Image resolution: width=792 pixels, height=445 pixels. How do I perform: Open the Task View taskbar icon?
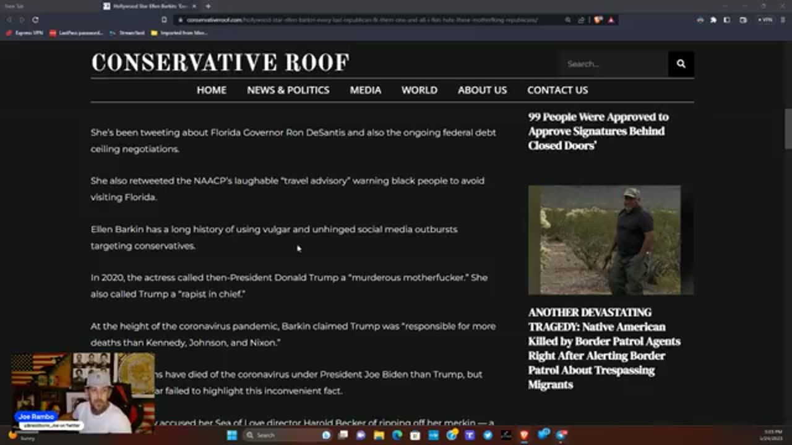(343, 435)
